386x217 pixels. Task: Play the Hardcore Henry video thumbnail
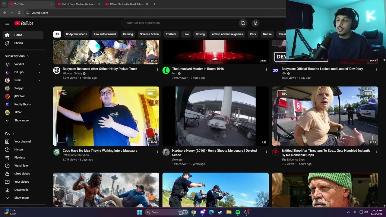click(216, 116)
